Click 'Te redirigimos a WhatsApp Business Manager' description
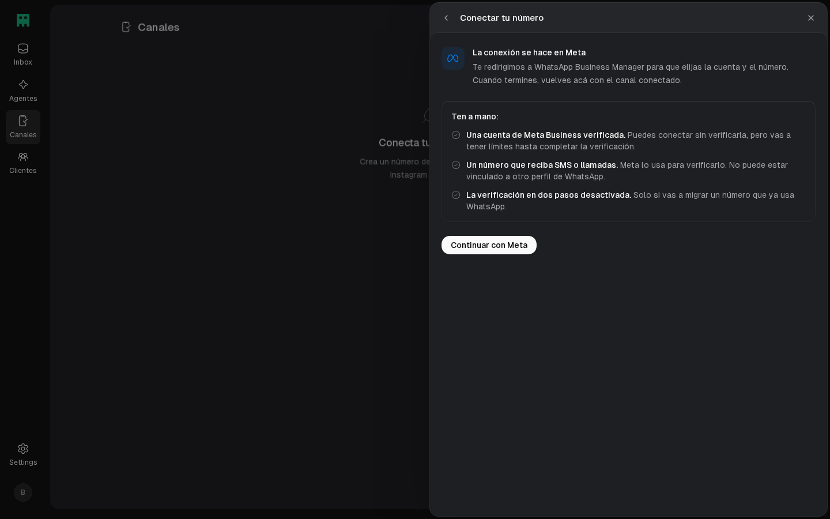 click(631, 73)
